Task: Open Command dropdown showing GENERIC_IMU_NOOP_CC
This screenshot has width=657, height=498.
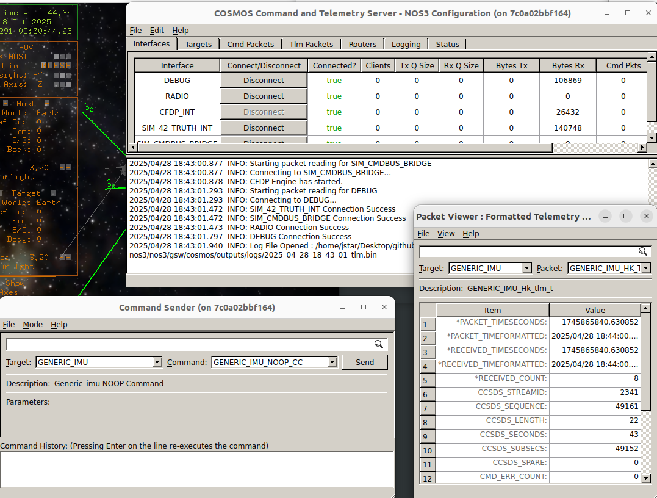Action: pyautogui.click(x=332, y=362)
